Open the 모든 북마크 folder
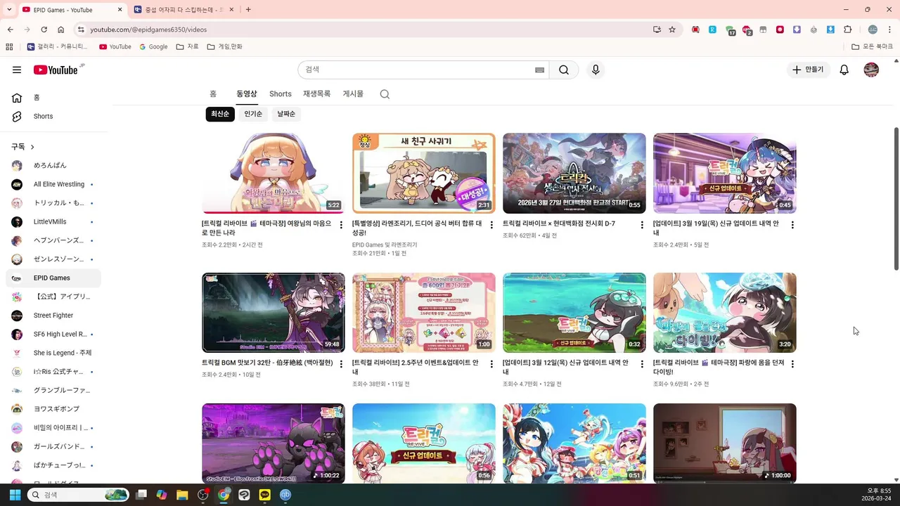 coord(872,46)
